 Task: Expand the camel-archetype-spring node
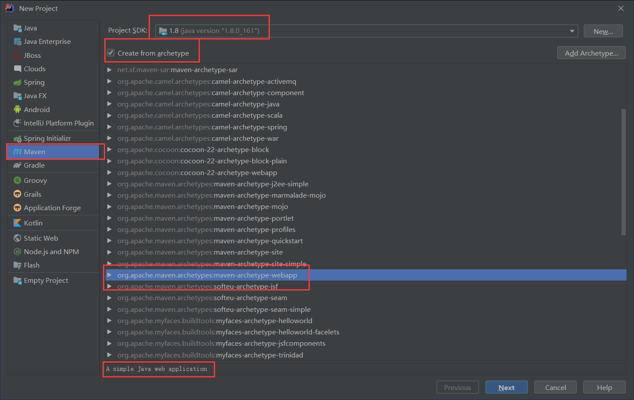tap(110, 127)
